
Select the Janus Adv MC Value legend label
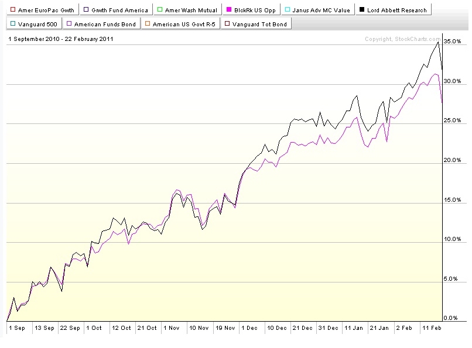pos(321,10)
